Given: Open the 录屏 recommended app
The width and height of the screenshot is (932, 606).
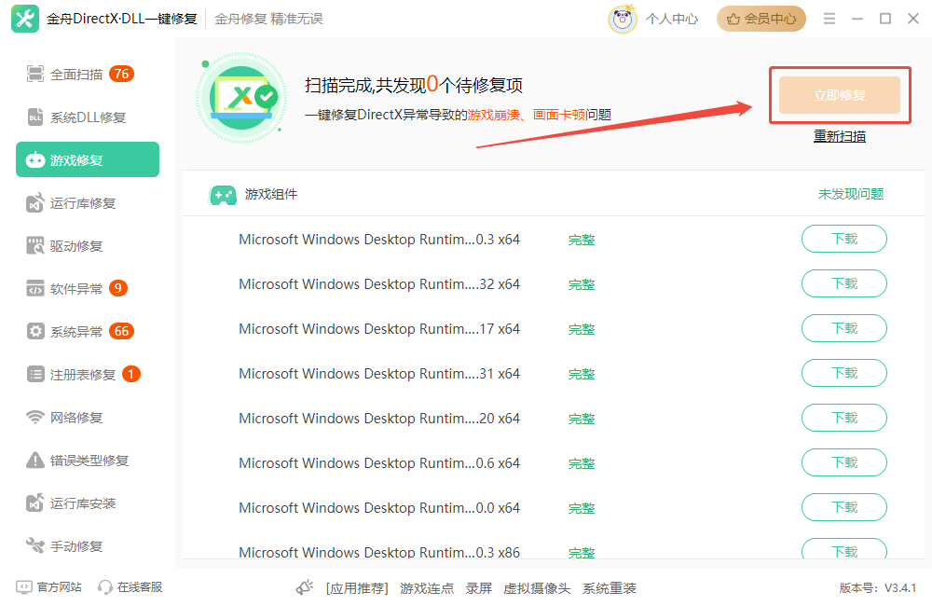Looking at the screenshot, I should 478,588.
